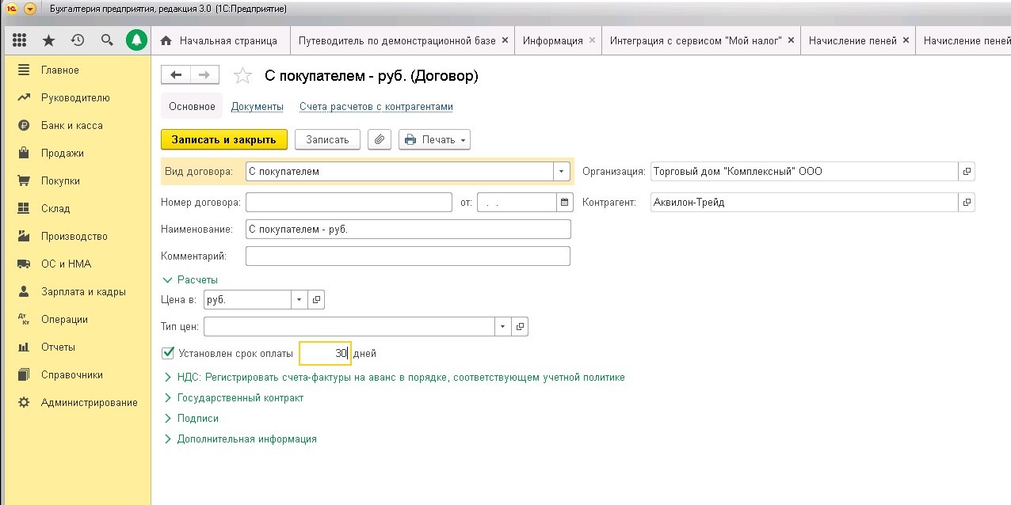Open the sections menu grid icon
This screenshot has height=505, width=1011.
coord(20,40)
